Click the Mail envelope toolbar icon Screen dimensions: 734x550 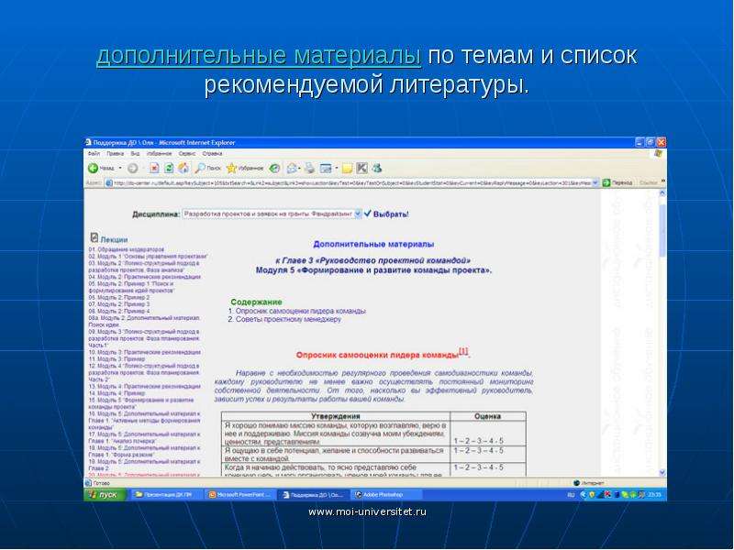(292, 168)
